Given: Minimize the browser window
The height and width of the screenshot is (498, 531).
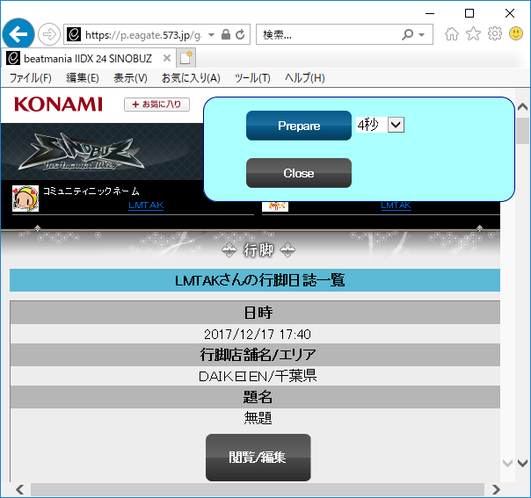Looking at the screenshot, I should click(x=430, y=13).
